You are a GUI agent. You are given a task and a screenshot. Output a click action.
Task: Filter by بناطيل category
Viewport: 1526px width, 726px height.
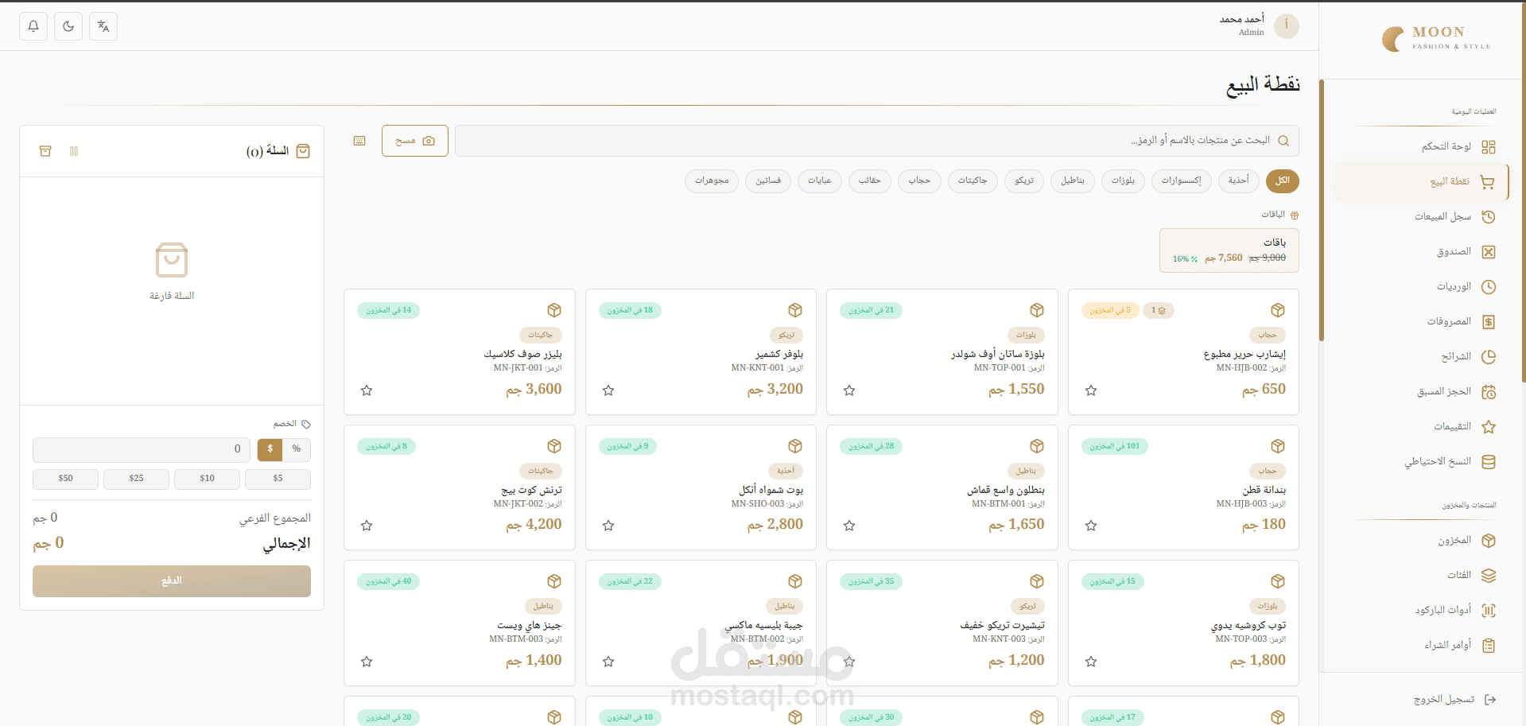click(1072, 181)
